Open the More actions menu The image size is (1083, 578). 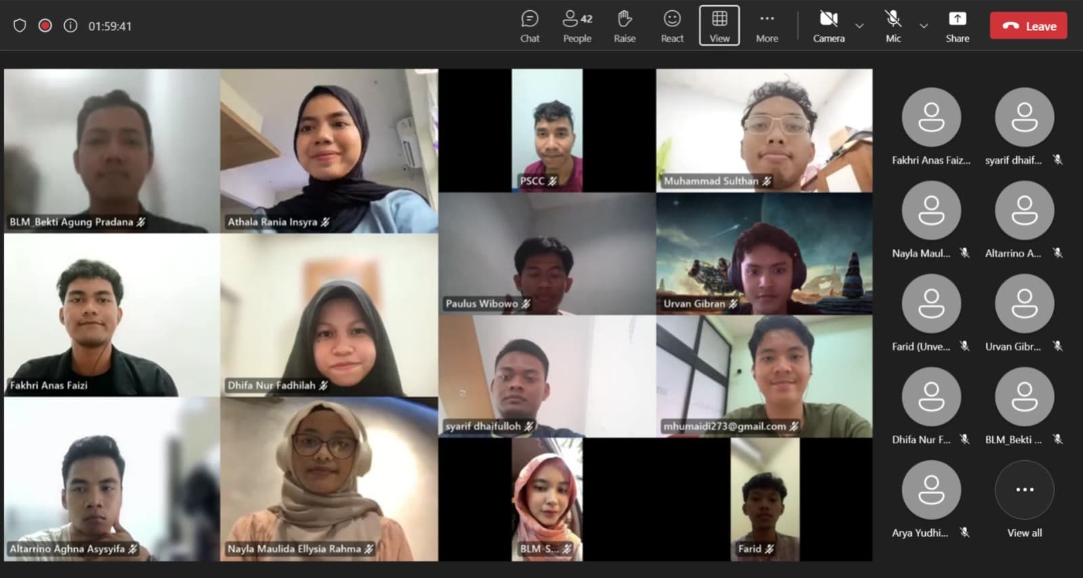point(767,26)
